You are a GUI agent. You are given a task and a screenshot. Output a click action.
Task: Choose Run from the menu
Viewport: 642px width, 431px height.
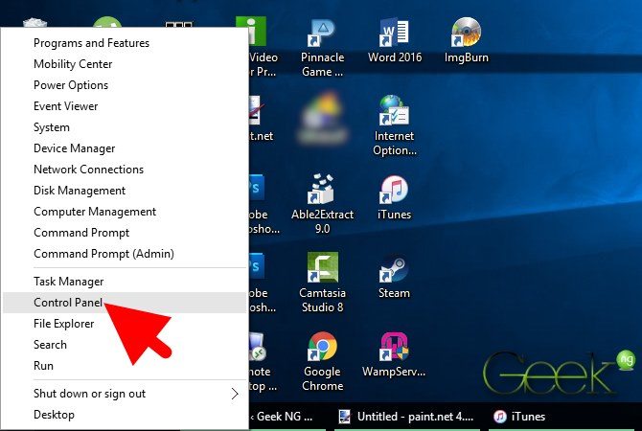coord(125,366)
